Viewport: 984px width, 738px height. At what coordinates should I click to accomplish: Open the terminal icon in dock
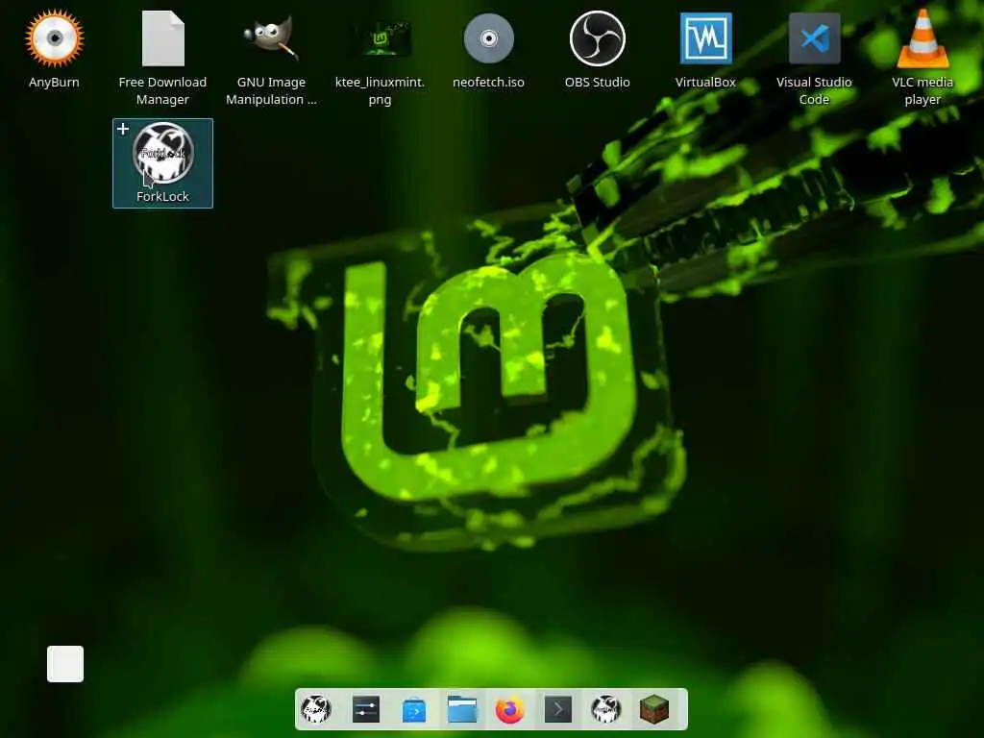tap(558, 710)
